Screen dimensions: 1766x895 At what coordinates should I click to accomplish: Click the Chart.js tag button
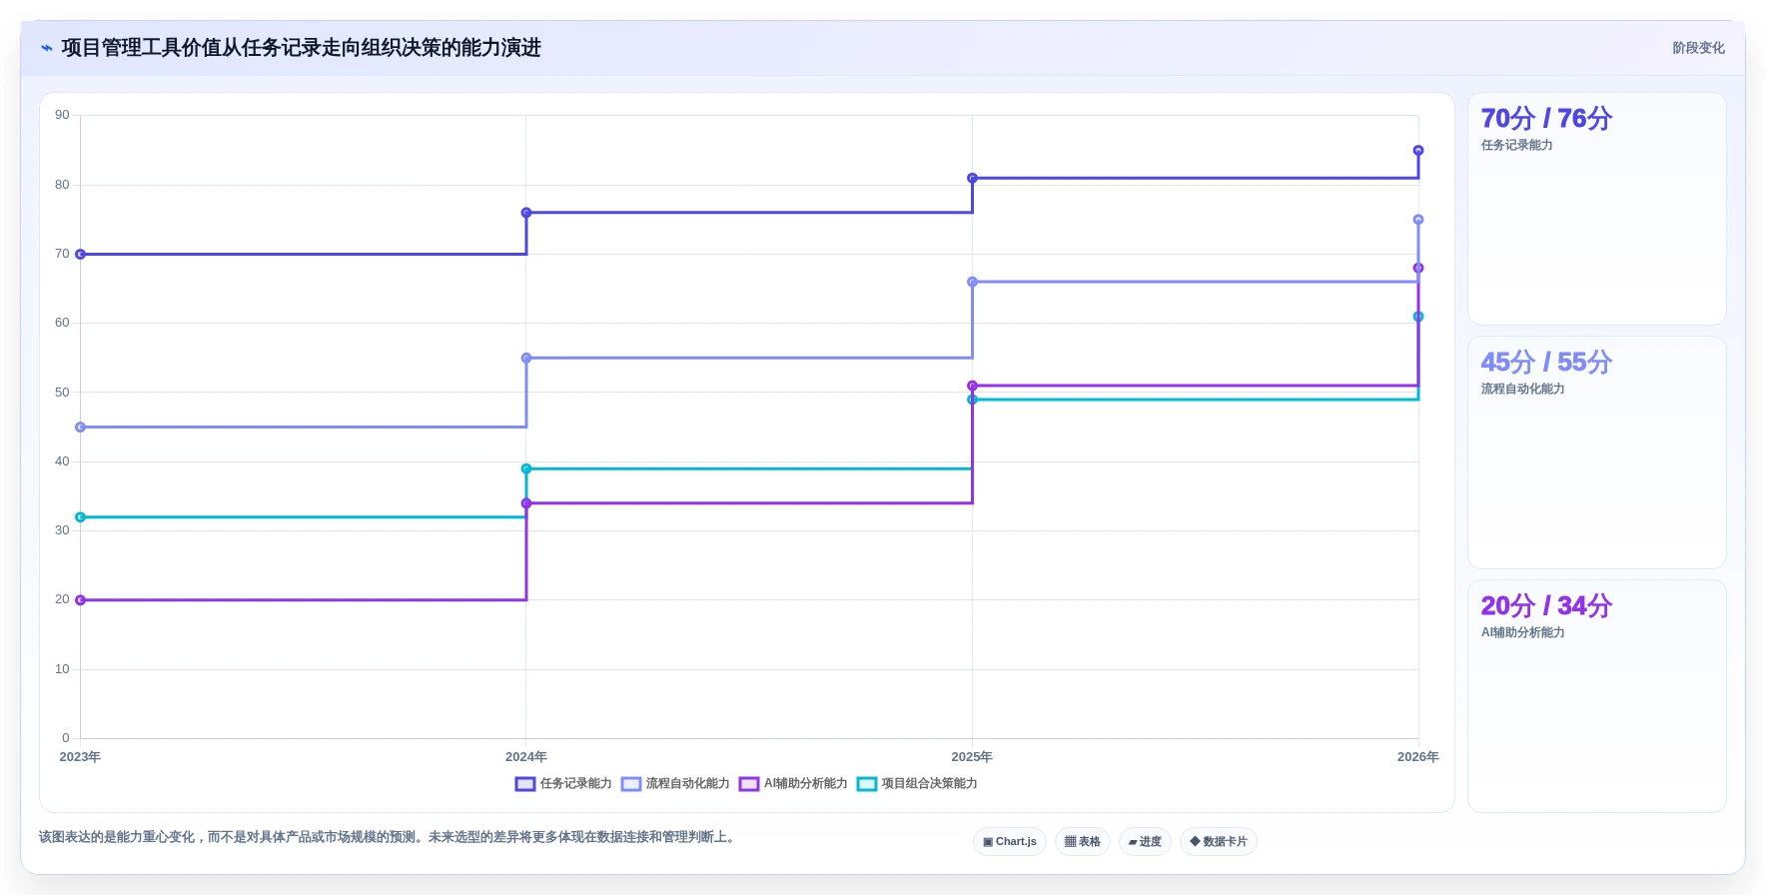point(1010,841)
